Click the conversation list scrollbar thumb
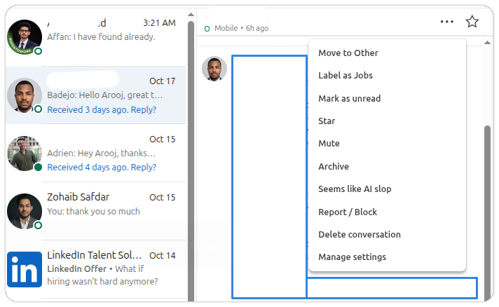 tap(191, 161)
